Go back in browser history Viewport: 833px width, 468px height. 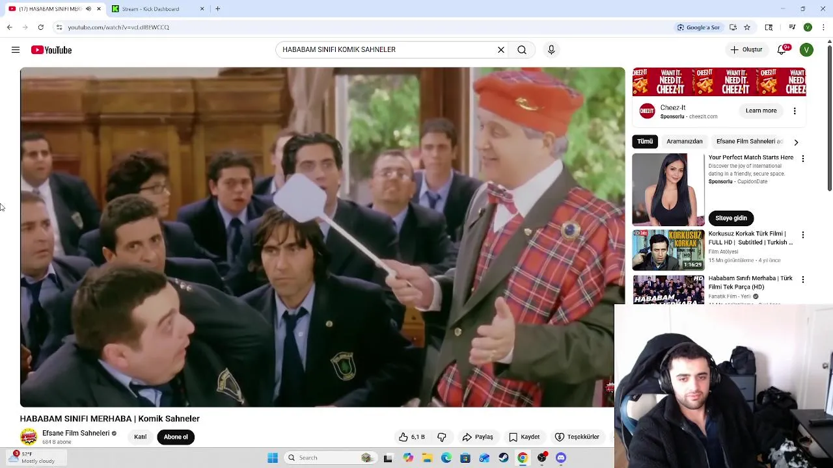tap(10, 27)
